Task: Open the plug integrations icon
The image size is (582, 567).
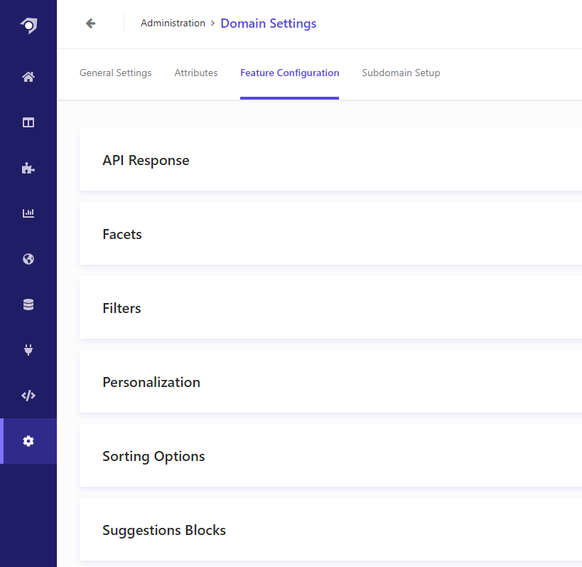Action: click(x=28, y=349)
